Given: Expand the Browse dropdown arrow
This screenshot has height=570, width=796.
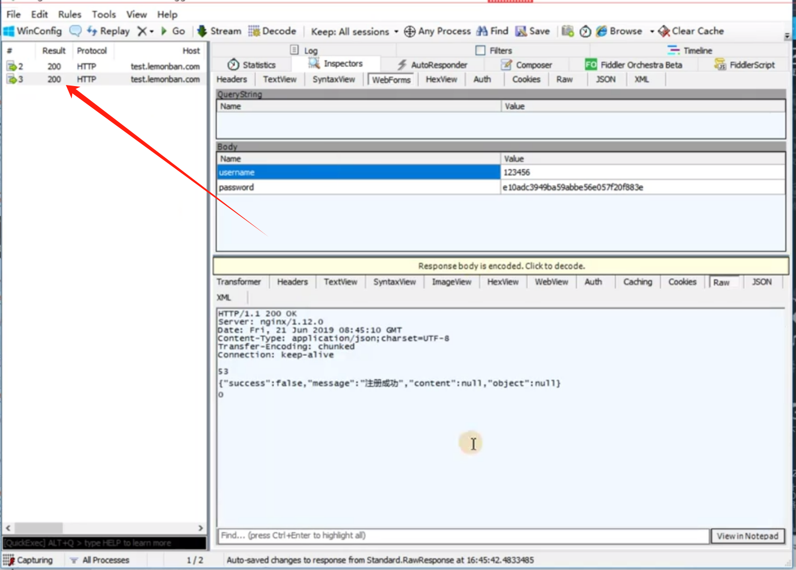Looking at the screenshot, I should (x=652, y=31).
